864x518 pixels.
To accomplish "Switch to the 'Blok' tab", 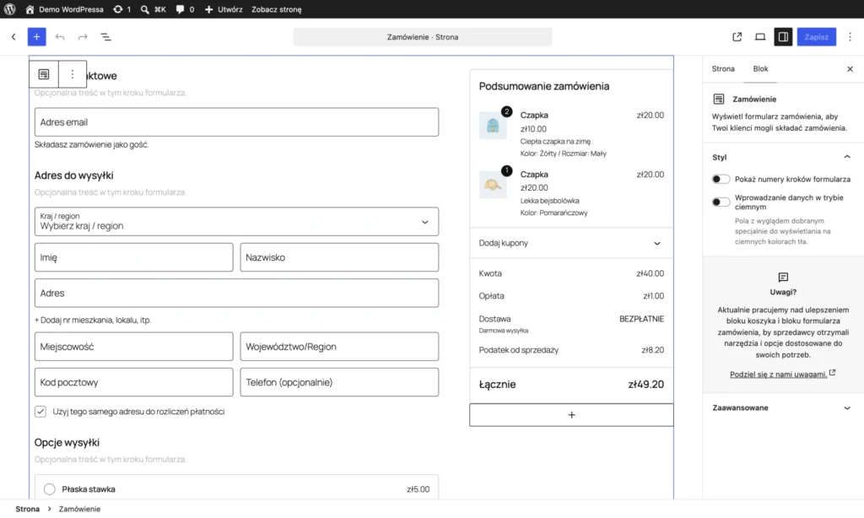I will click(x=760, y=69).
